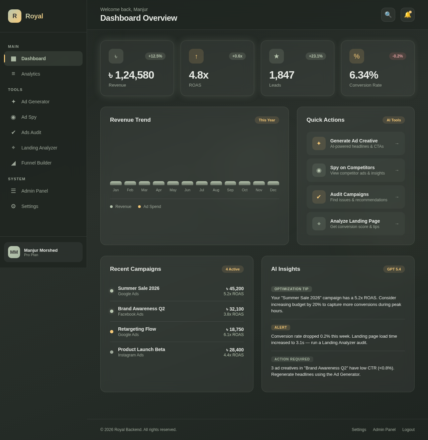Screen dimensions: 428x440
Task: Click the Revenue card taka icon
Action: click(116, 56)
